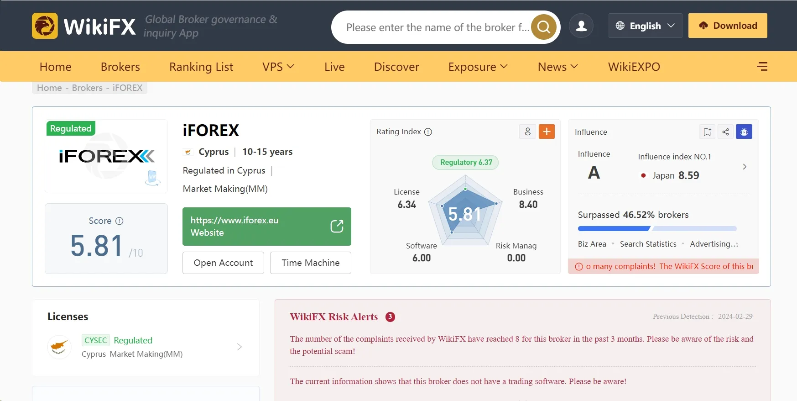Go to Home in navigation bar
The width and height of the screenshot is (797, 401).
coord(56,67)
